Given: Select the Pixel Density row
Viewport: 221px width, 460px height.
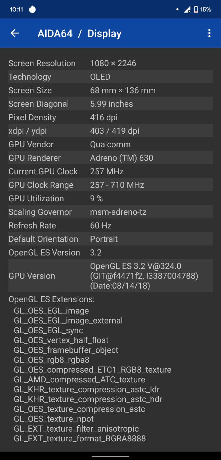Looking at the screenshot, I should (110, 118).
